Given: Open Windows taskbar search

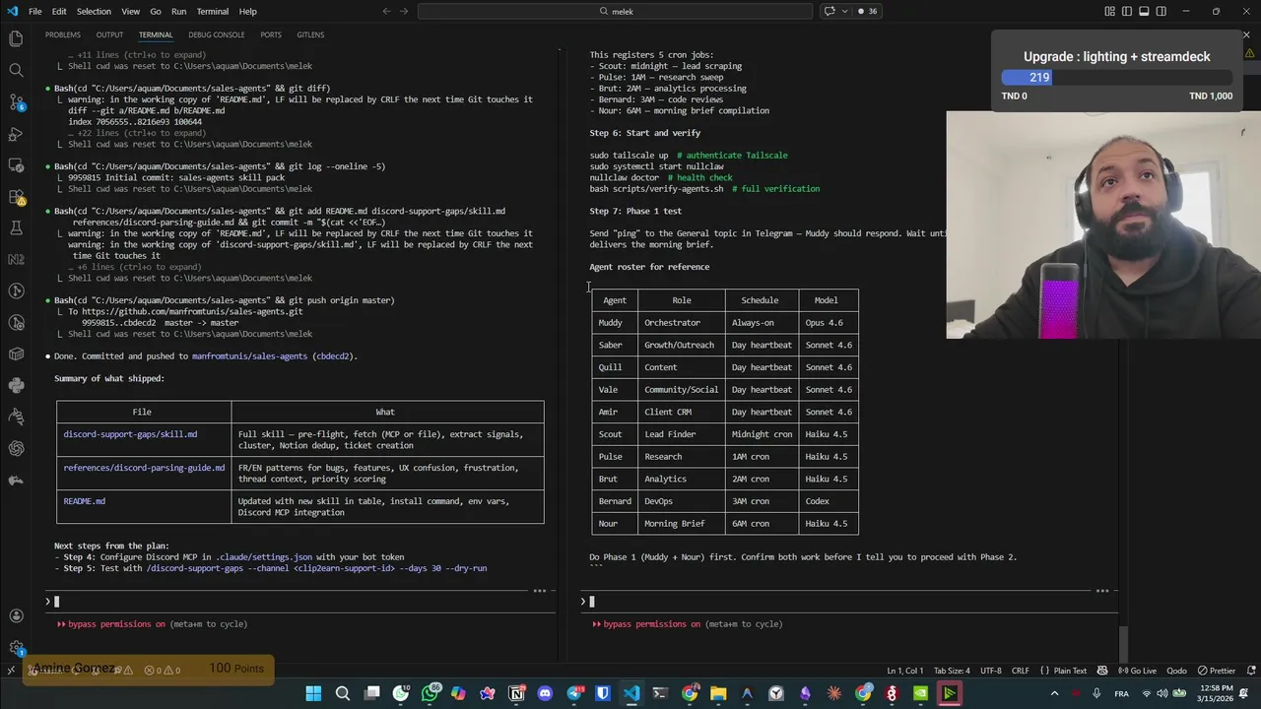Looking at the screenshot, I should click(343, 693).
